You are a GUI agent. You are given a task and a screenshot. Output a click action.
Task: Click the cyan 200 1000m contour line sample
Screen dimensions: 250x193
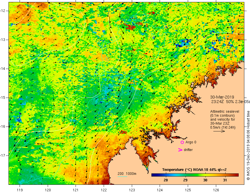point(122,177)
